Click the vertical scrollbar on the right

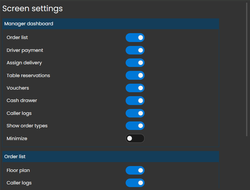pyautogui.click(x=247, y=69)
